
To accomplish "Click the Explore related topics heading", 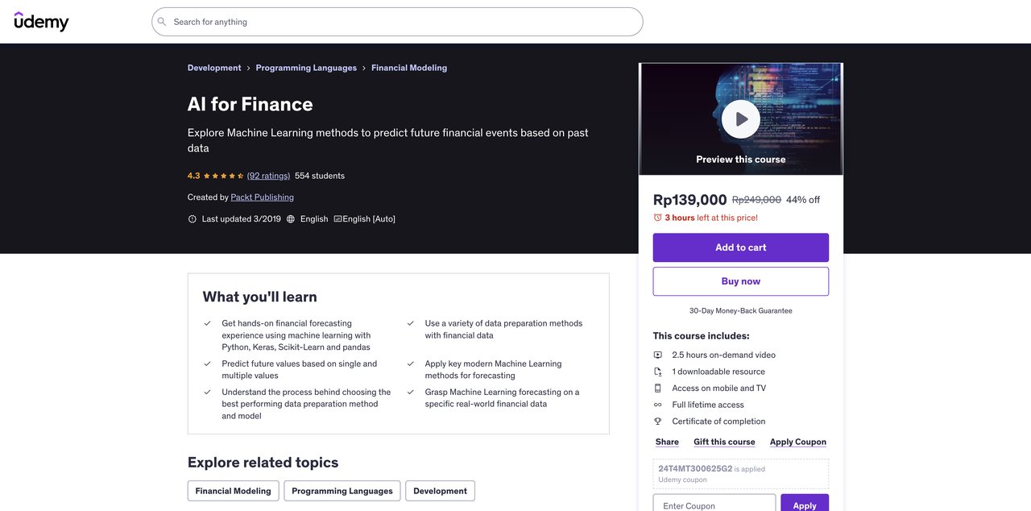I will [263, 463].
